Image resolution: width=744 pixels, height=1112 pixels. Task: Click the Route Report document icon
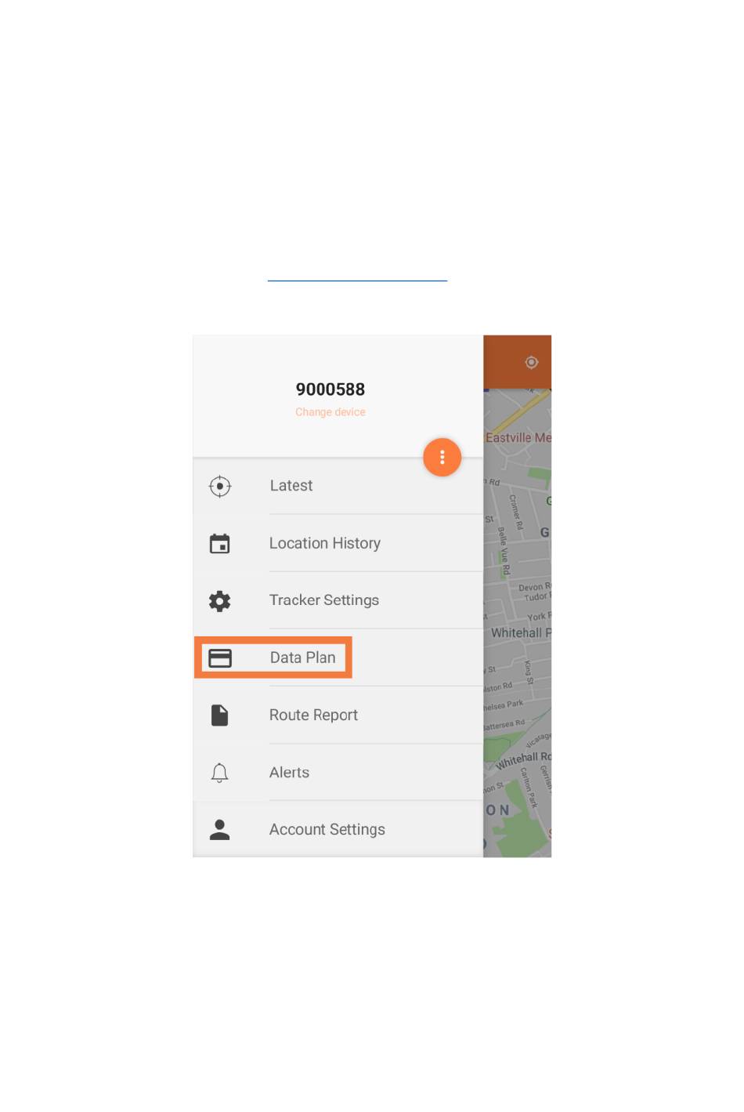tap(220, 715)
